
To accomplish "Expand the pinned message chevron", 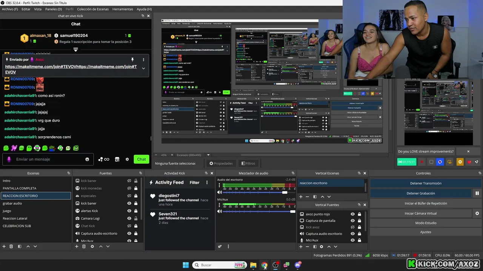I will tap(143, 69).
